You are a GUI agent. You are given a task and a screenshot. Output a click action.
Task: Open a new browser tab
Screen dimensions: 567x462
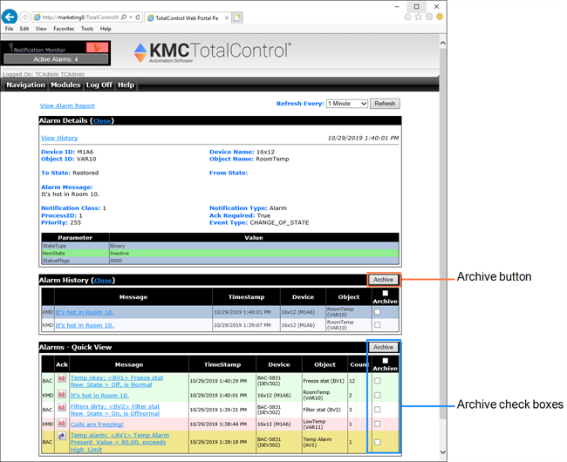(x=237, y=17)
